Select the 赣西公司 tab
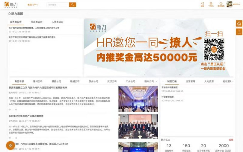Viewport: 243px width, 152px height. click(x=56, y=81)
